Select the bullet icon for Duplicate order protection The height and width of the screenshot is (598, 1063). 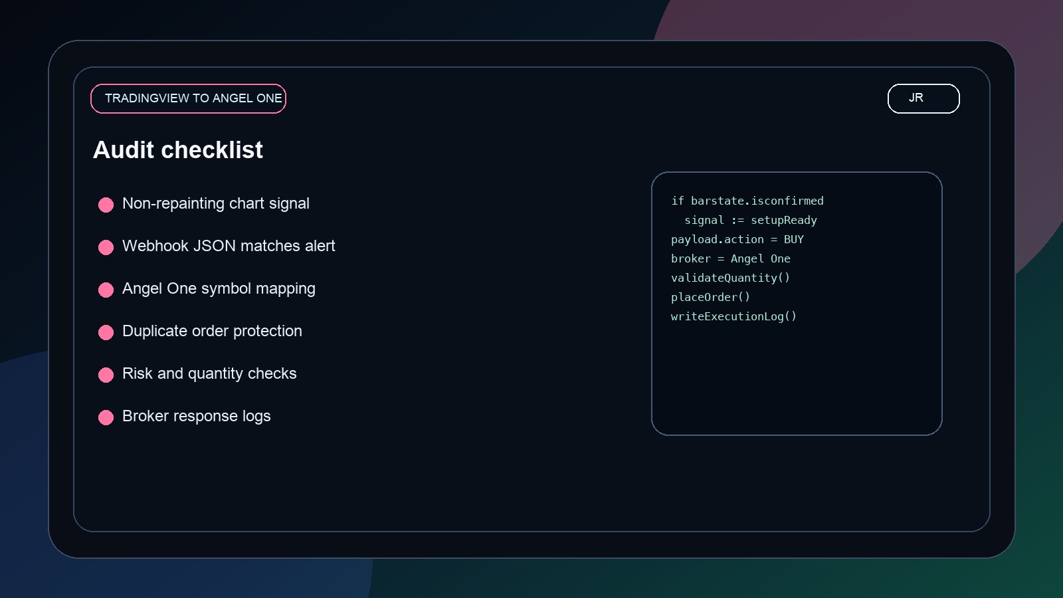point(106,332)
